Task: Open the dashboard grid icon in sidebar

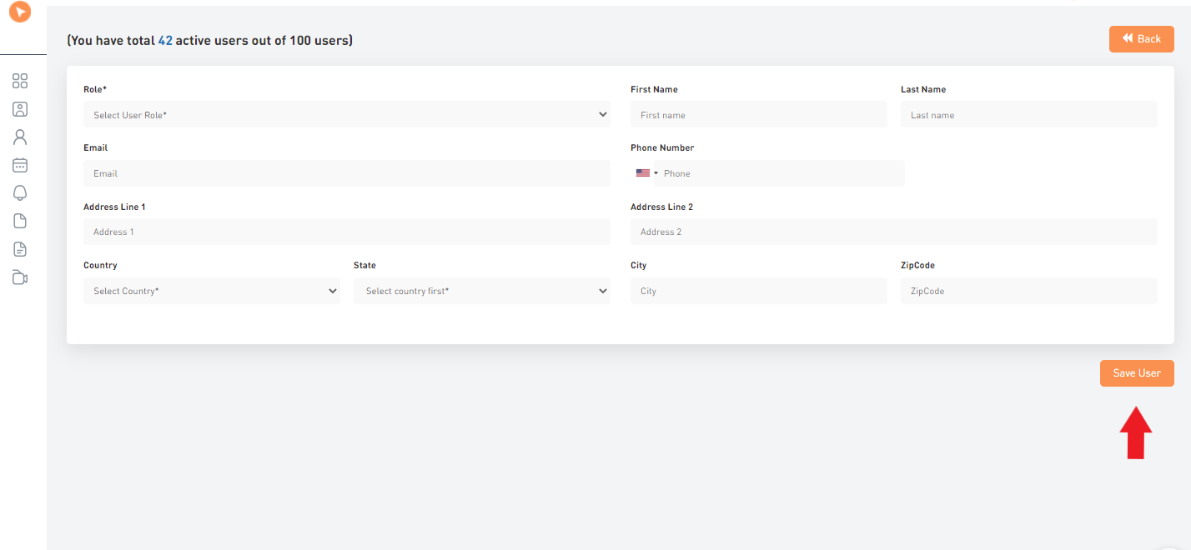Action: click(x=20, y=81)
